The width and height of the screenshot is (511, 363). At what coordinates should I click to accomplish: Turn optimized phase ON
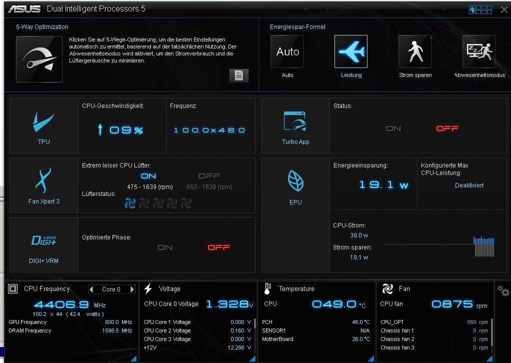tap(165, 247)
